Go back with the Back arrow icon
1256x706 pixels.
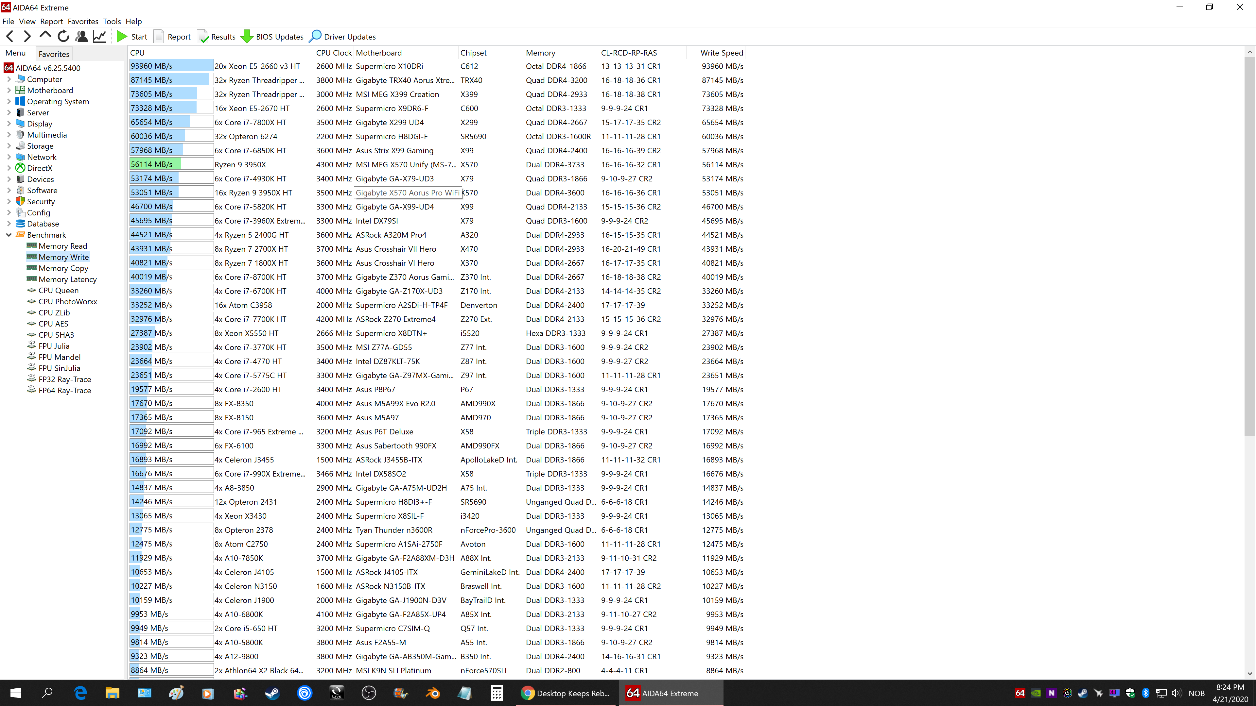click(x=10, y=37)
